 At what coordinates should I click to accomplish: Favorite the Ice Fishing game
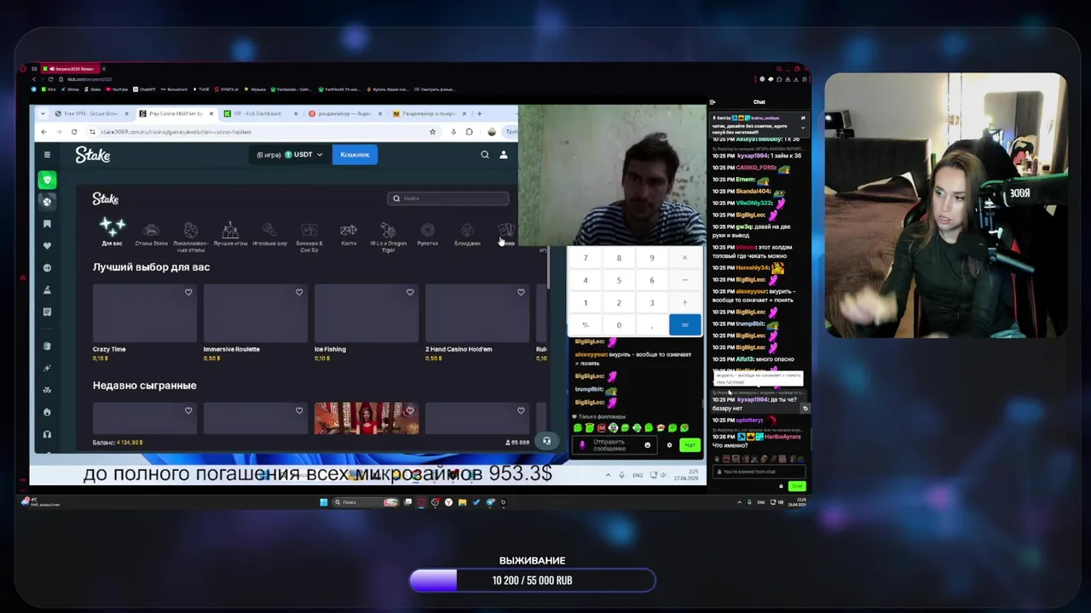click(410, 292)
